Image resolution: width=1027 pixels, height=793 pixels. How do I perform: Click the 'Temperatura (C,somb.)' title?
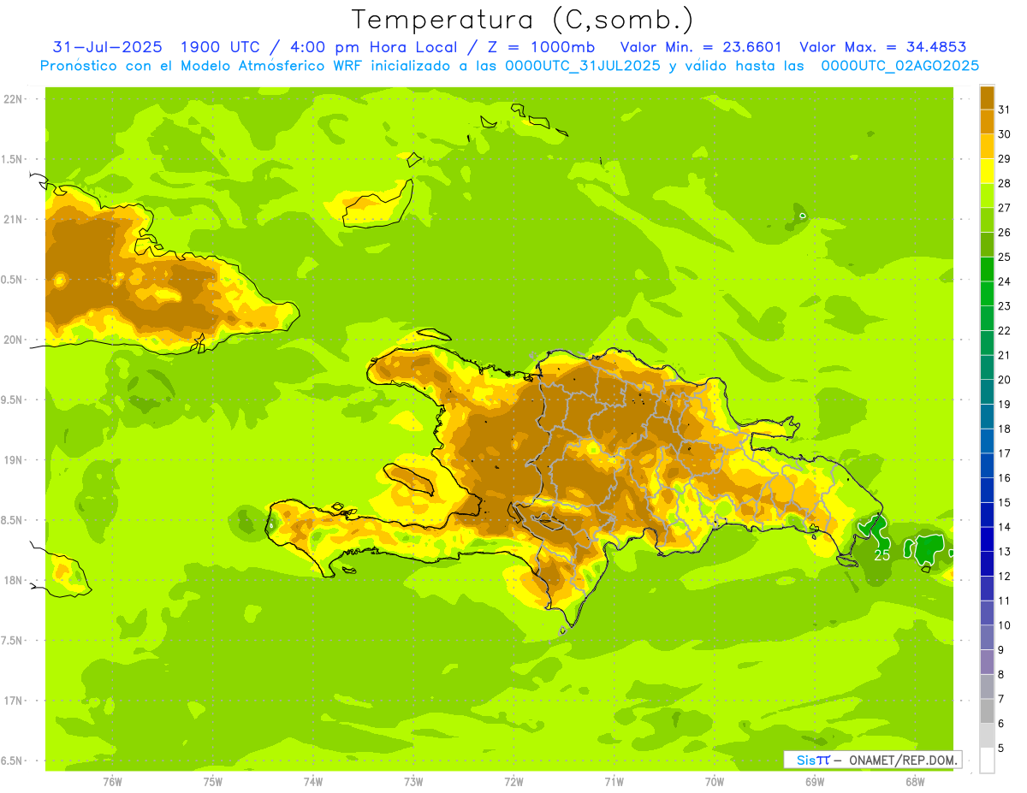523,20
